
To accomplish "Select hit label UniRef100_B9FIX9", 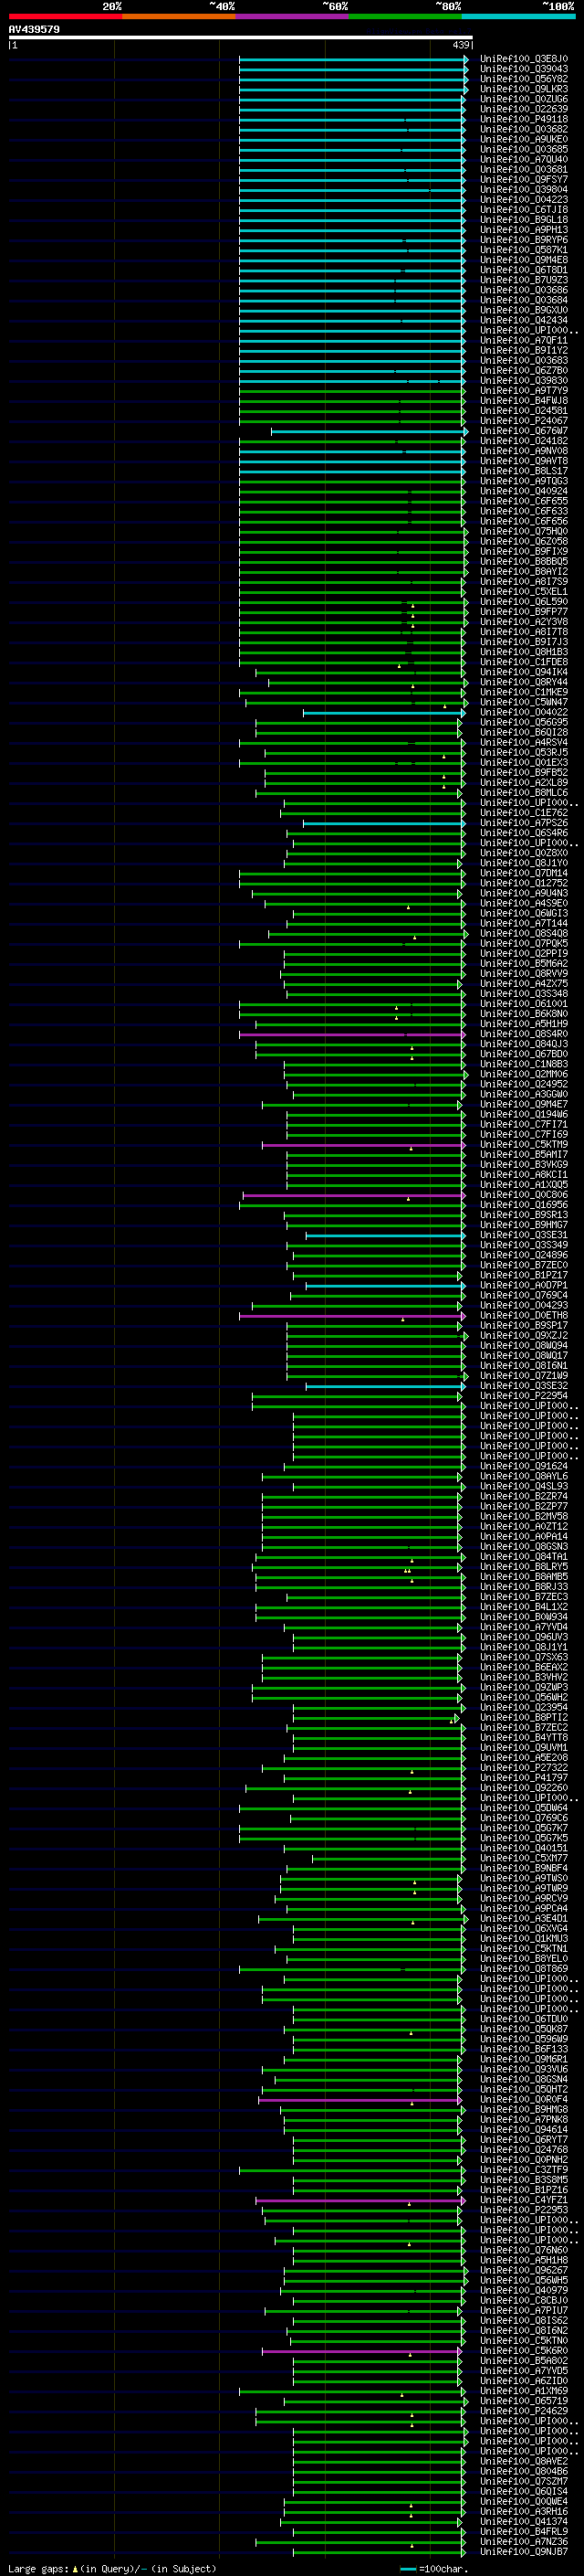I will (523, 552).
